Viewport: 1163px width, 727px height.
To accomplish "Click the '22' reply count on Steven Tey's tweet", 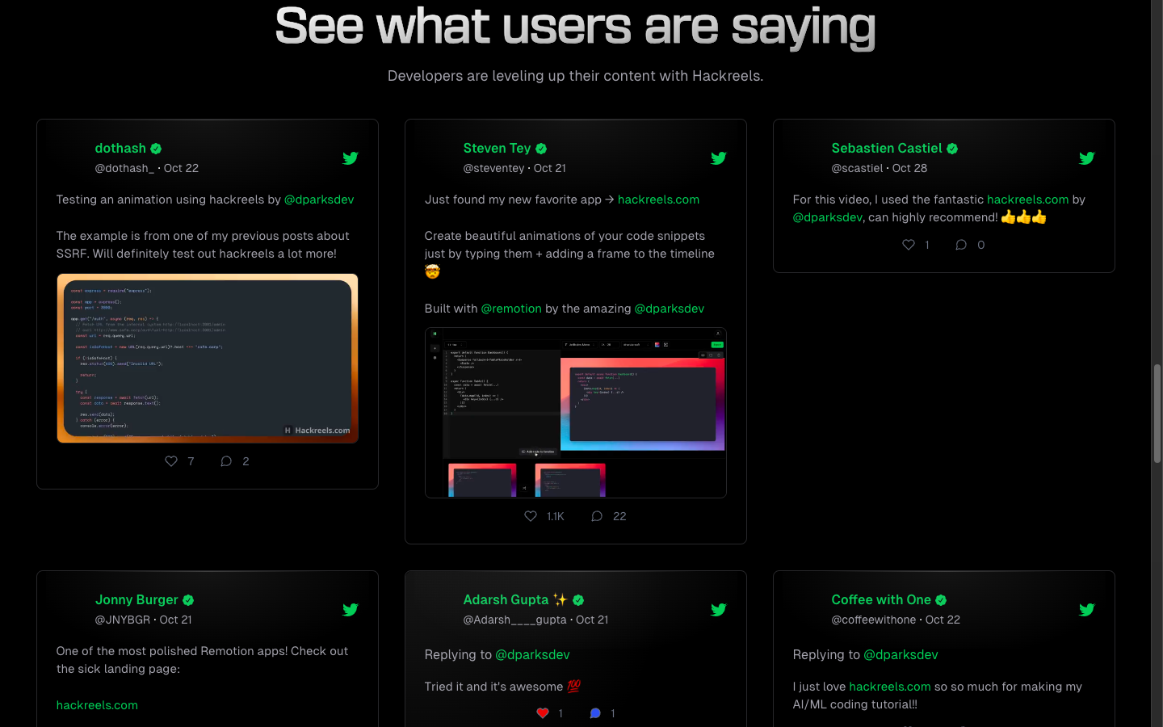I will [619, 516].
